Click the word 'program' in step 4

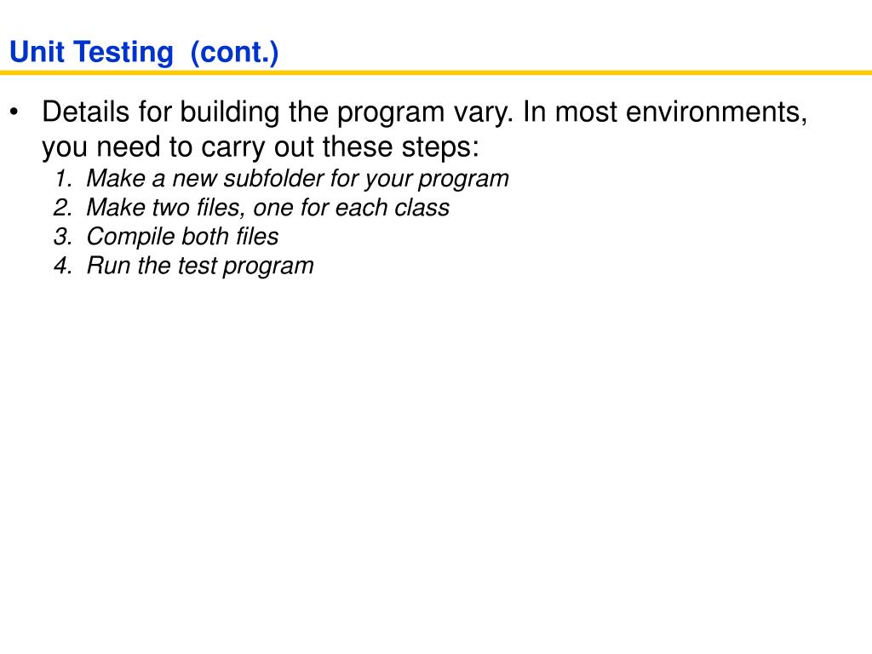268,267
